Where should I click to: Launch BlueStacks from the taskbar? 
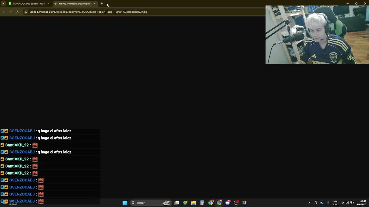185,203
